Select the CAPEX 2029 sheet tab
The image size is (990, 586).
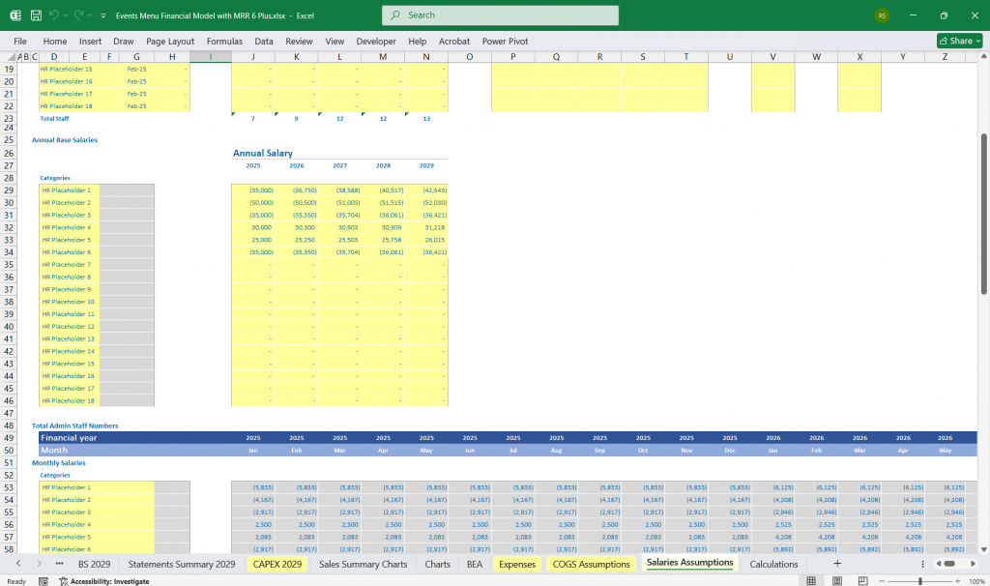(x=277, y=564)
